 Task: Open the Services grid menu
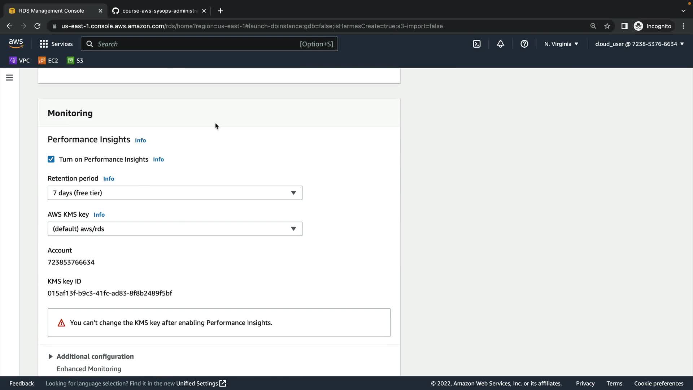pos(56,44)
